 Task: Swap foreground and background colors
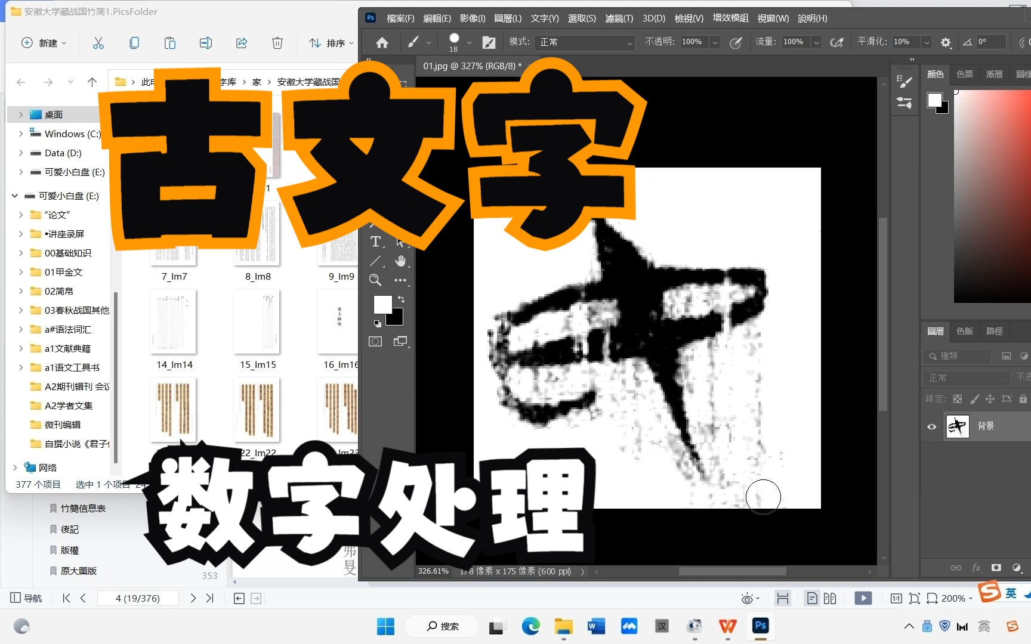[x=402, y=299]
